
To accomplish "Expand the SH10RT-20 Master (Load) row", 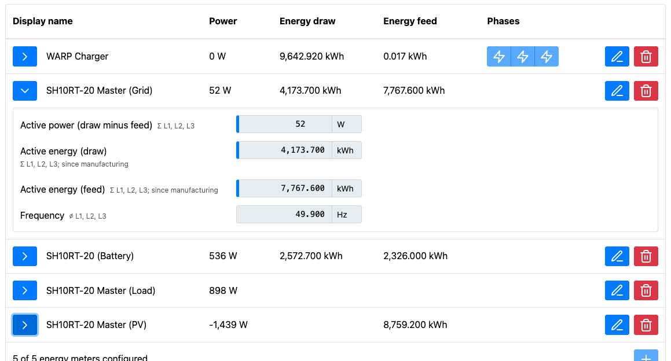I will pos(25,290).
